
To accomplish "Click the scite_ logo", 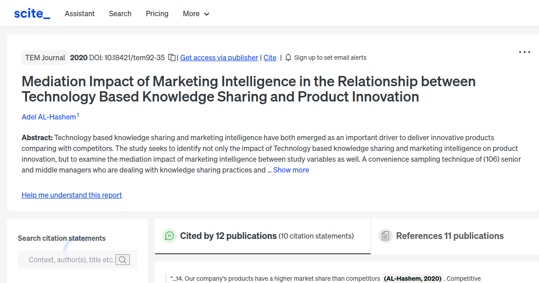I will pyautogui.click(x=32, y=13).
